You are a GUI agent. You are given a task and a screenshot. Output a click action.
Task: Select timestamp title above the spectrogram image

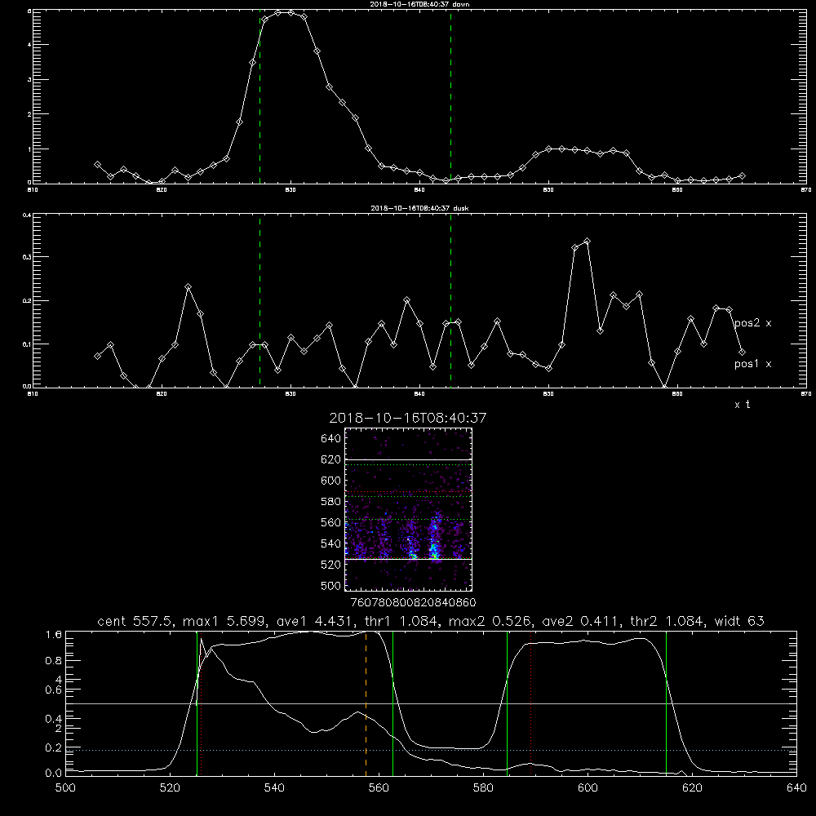coord(408,418)
